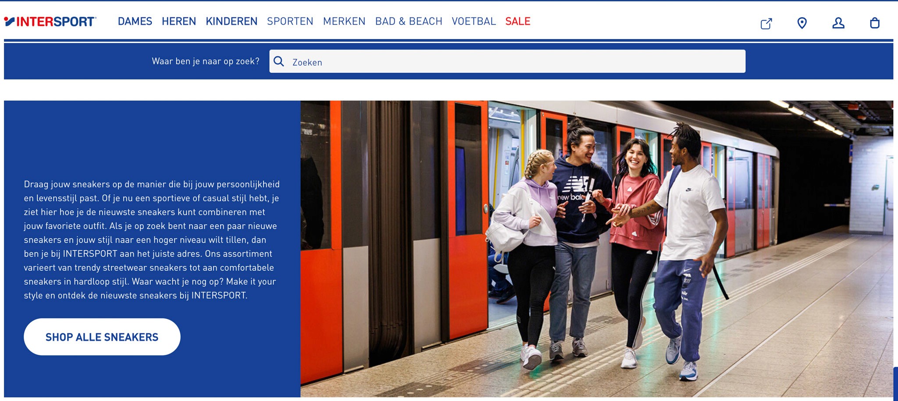
Task: Open the VOETBAL menu
Action: click(474, 21)
